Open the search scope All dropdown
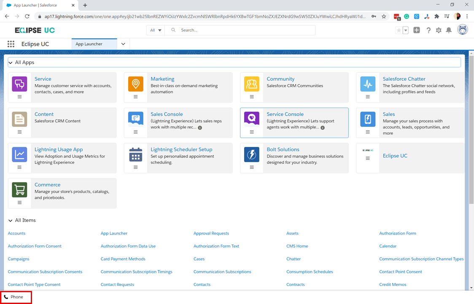 point(156,30)
